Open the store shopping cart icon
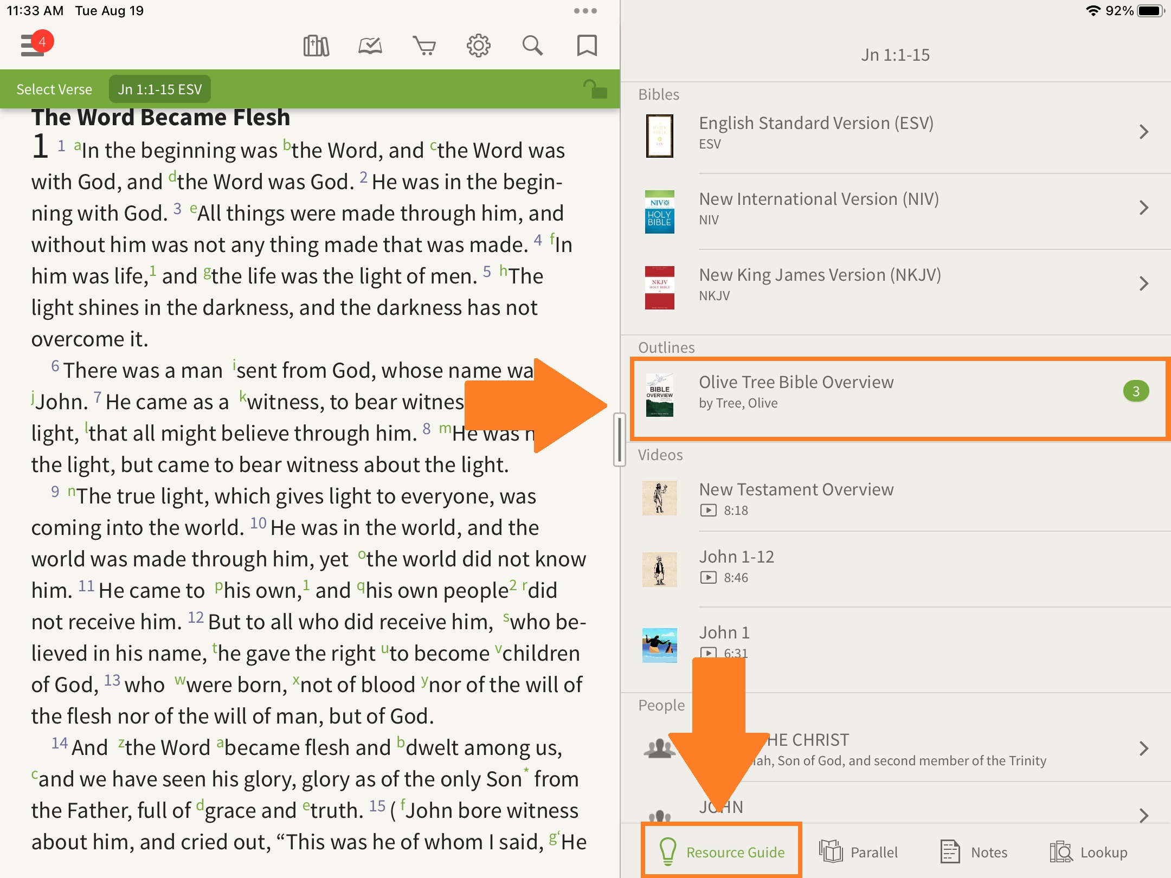Image resolution: width=1171 pixels, height=878 pixels. (x=424, y=46)
